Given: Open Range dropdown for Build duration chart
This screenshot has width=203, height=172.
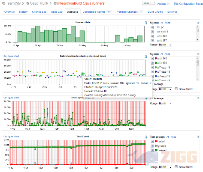Looking at the screenshot, I should (165, 89).
